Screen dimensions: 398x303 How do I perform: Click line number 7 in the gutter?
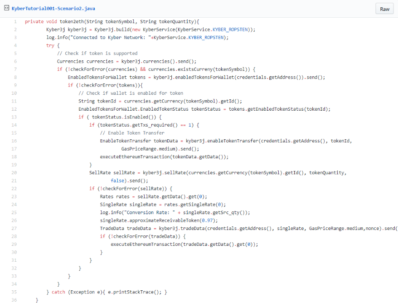(x=15, y=69)
